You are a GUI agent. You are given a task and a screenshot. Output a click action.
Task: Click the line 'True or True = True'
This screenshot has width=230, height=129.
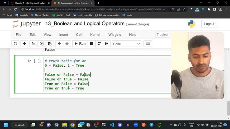click(64, 89)
